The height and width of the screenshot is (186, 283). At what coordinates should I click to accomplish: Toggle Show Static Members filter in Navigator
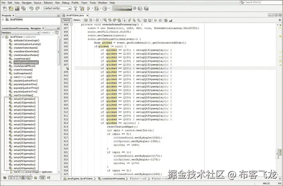(x=17, y=178)
